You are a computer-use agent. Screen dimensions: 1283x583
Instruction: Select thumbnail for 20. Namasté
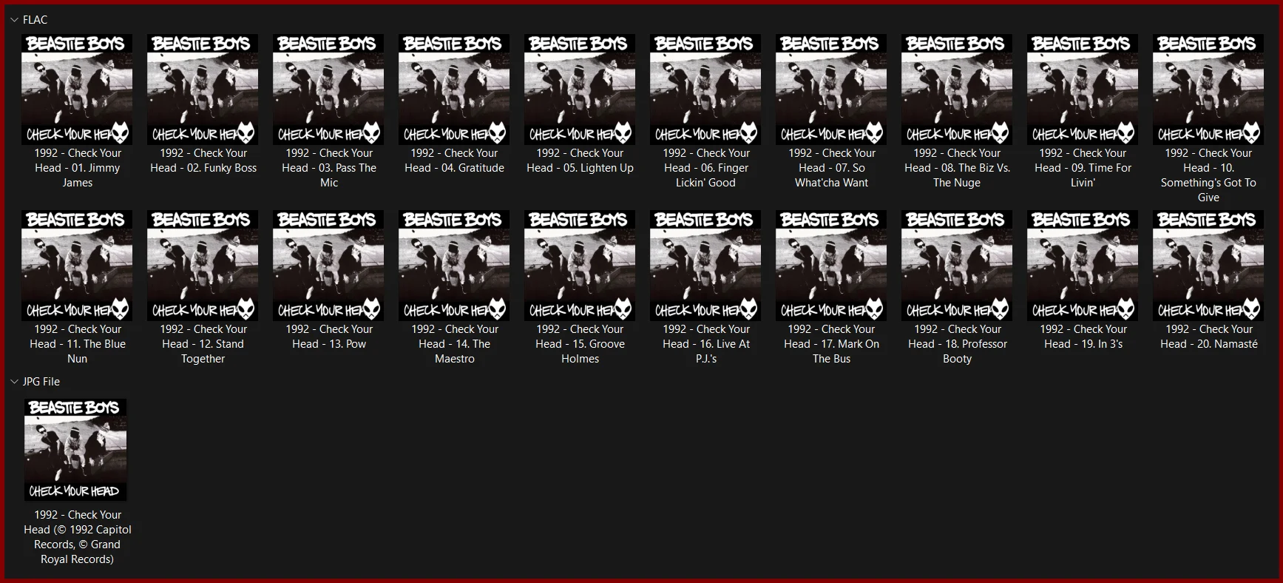tap(1208, 265)
